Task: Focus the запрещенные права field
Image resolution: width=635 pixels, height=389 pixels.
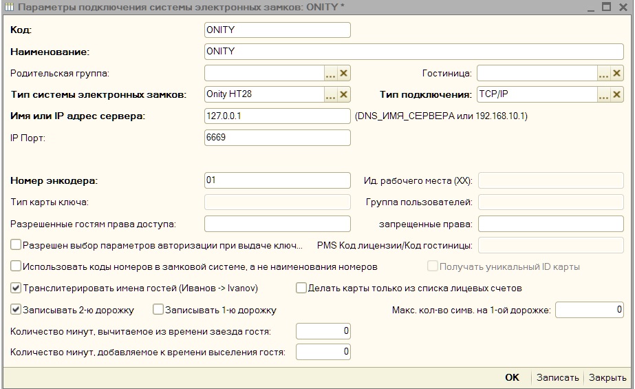Action: (x=551, y=224)
